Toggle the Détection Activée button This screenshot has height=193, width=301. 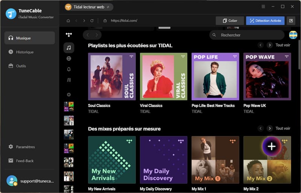265,21
